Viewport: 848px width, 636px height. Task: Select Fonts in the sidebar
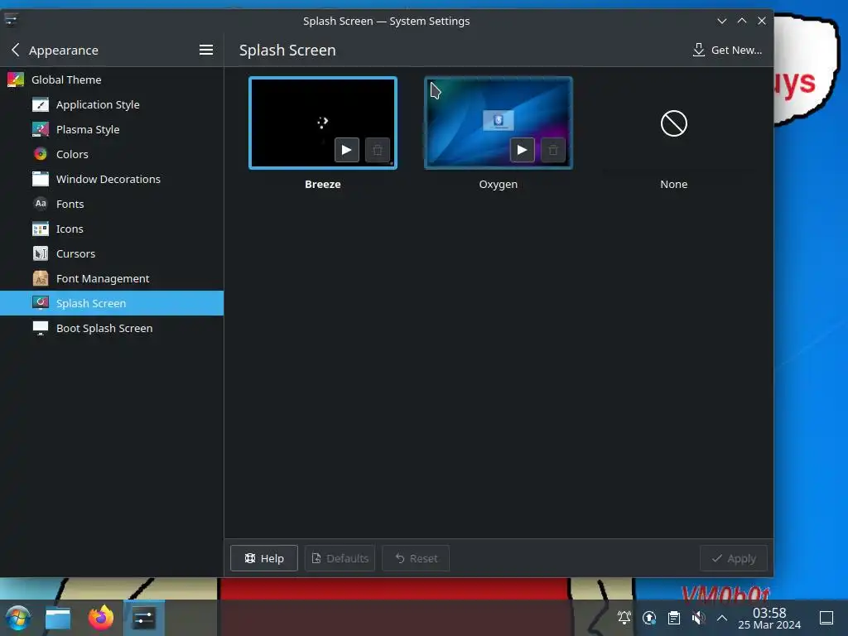pyautogui.click(x=112, y=204)
